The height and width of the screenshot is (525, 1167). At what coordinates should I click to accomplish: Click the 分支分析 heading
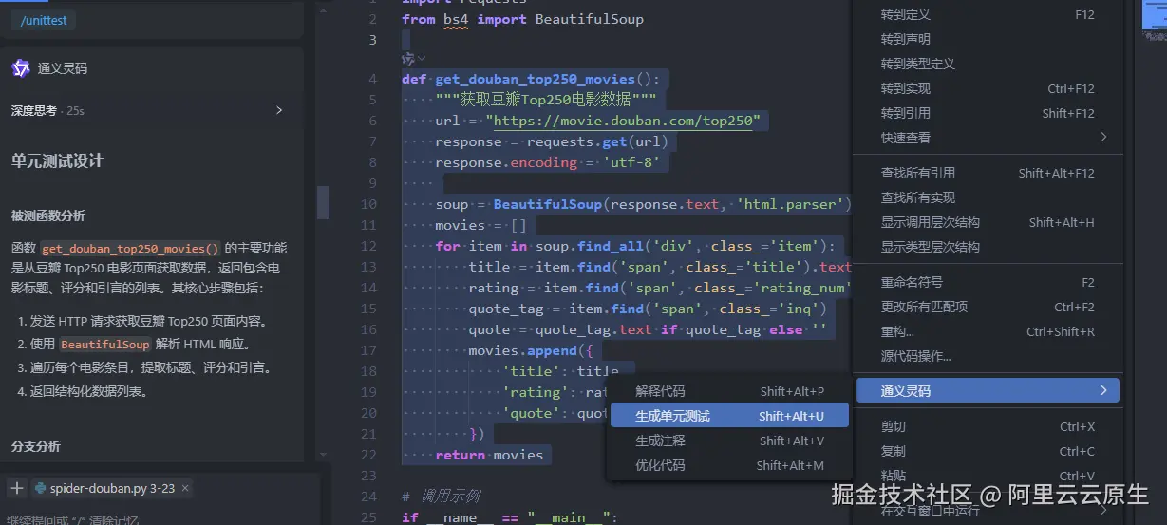pos(36,446)
